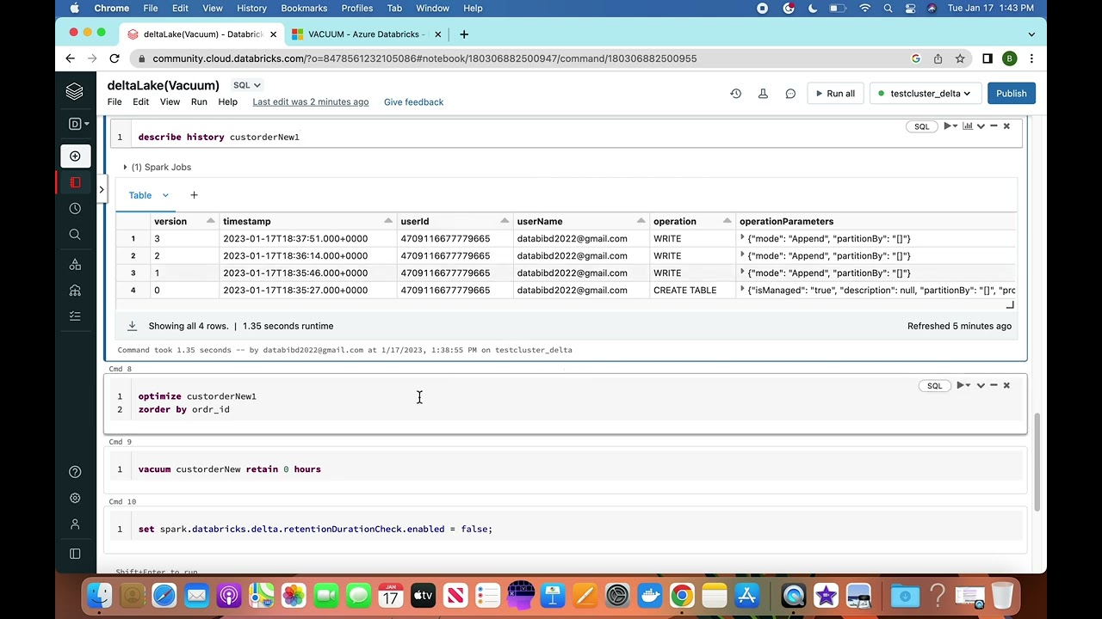Click the Chrome address bar

(x=517, y=58)
